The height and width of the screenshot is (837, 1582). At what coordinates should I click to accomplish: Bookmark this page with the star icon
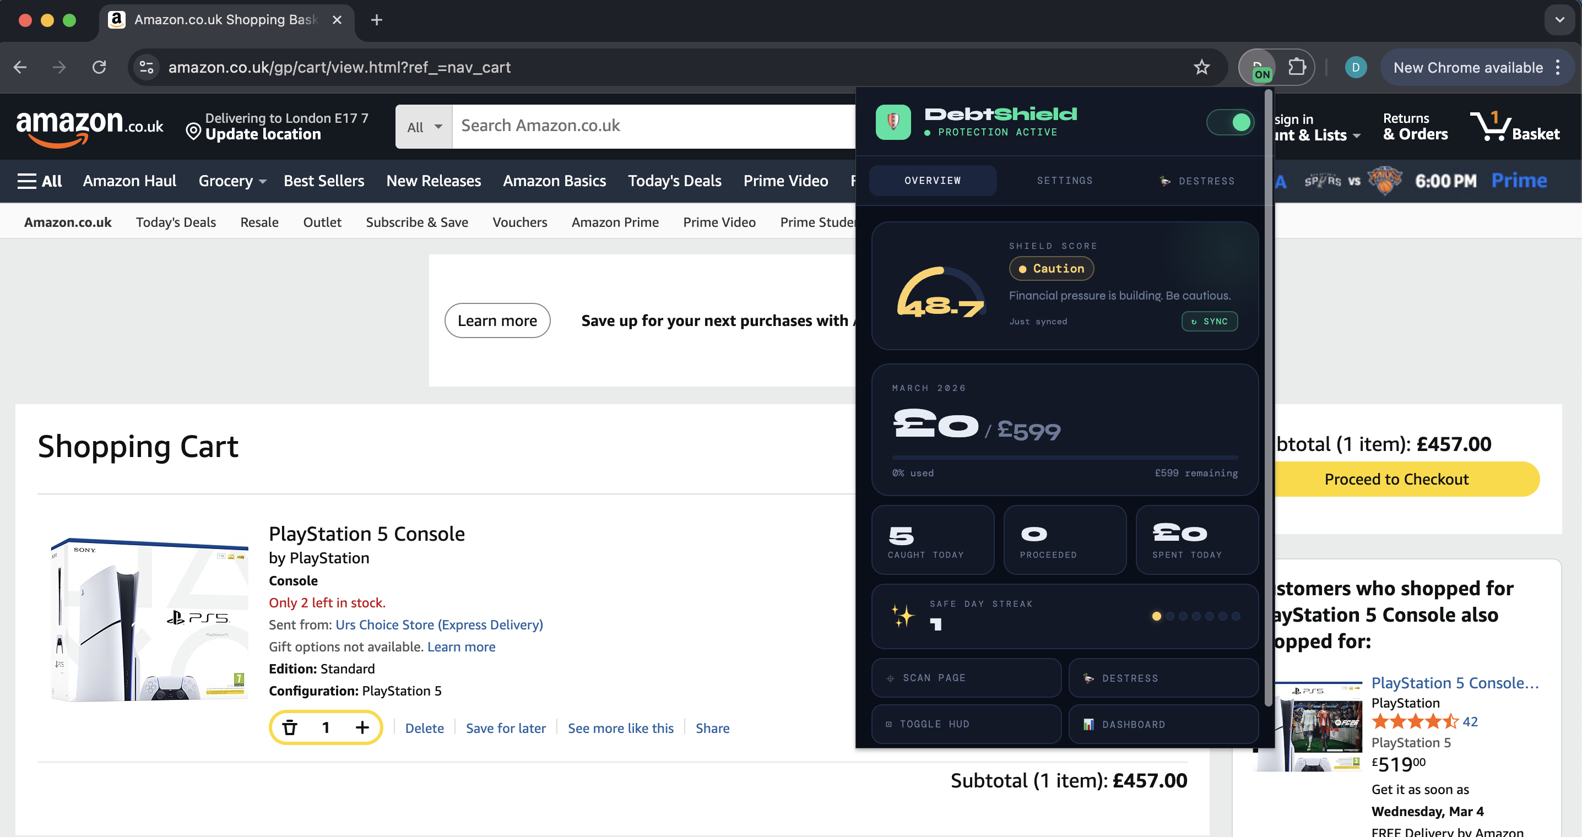click(x=1201, y=67)
